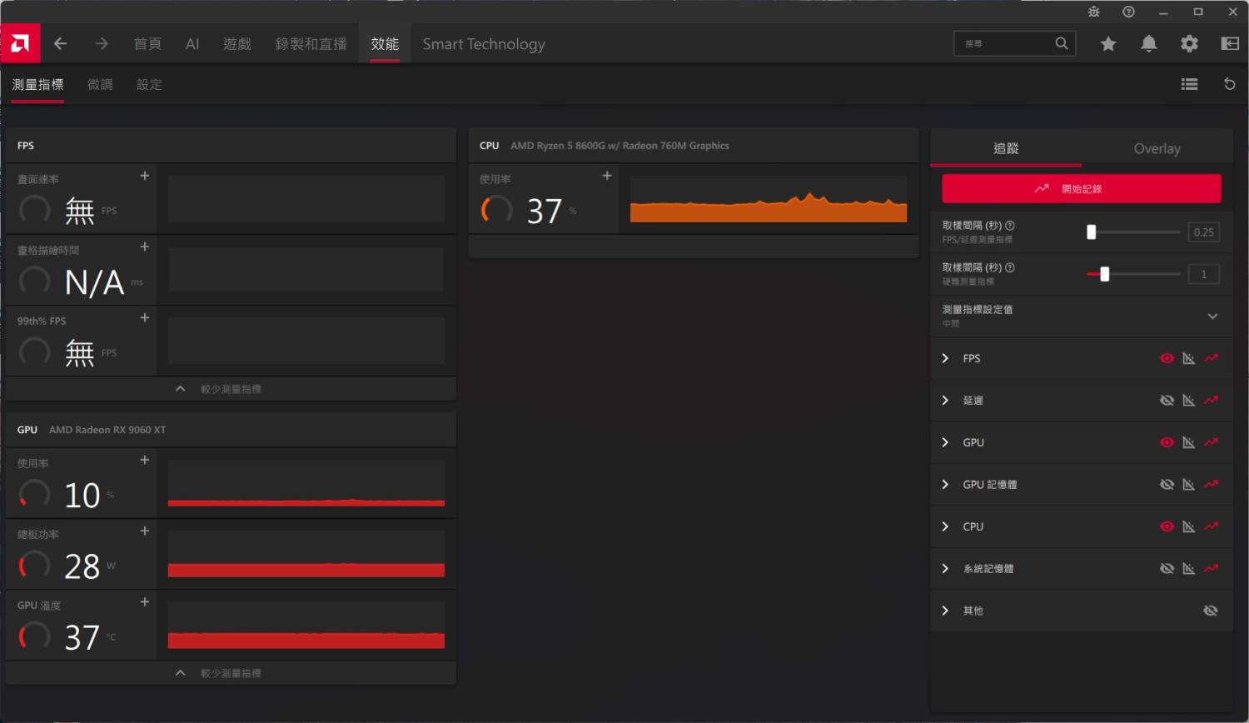
Task: Open the help question mark icon
Action: coord(1128,12)
